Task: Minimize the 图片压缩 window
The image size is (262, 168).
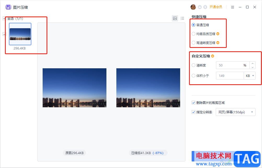Action: 240,7
